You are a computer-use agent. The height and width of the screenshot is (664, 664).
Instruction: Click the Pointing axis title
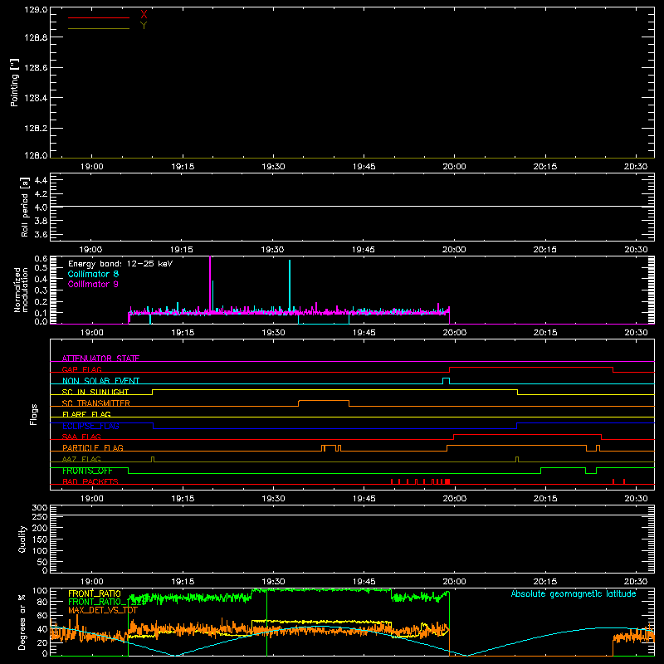click(14, 82)
